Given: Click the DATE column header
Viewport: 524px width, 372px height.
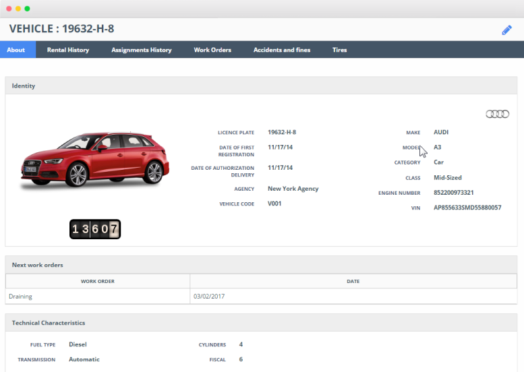Looking at the screenshot, I should [353, 281].
